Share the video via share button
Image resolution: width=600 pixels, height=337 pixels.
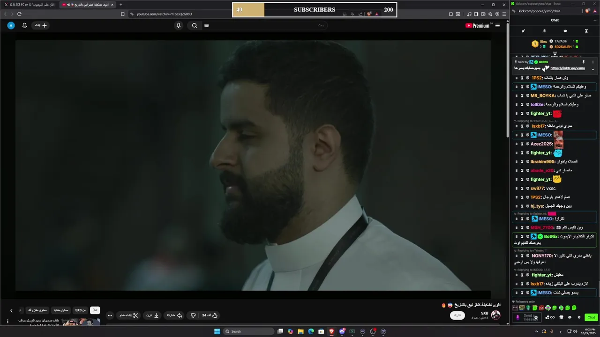tap(174, 315)
